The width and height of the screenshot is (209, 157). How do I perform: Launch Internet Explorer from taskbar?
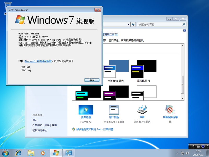18,153
